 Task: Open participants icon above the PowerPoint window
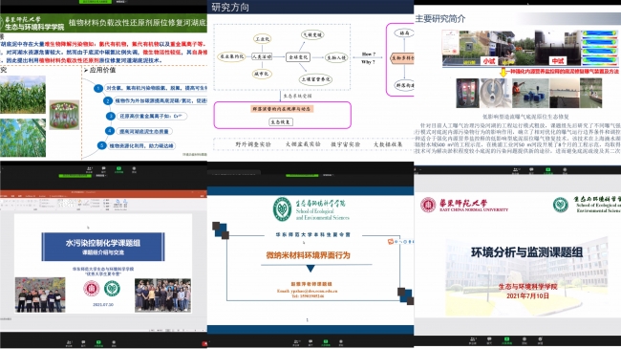(89, 169)
